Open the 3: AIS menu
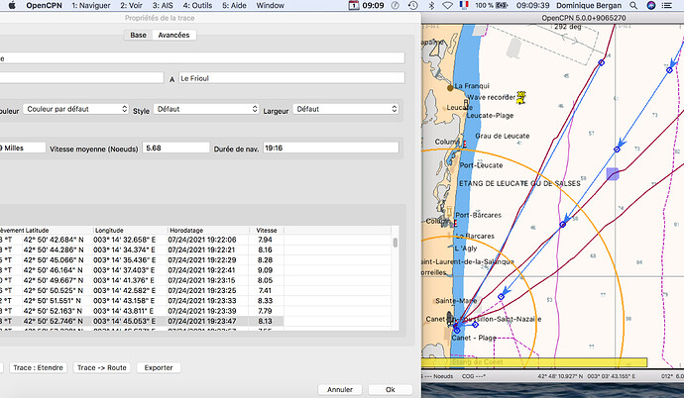684x398 pixels. [163, 5]
